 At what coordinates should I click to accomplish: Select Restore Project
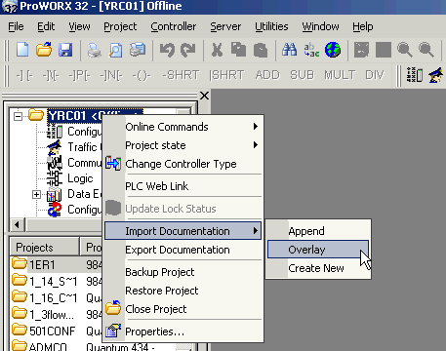click(x=182, y=291)
